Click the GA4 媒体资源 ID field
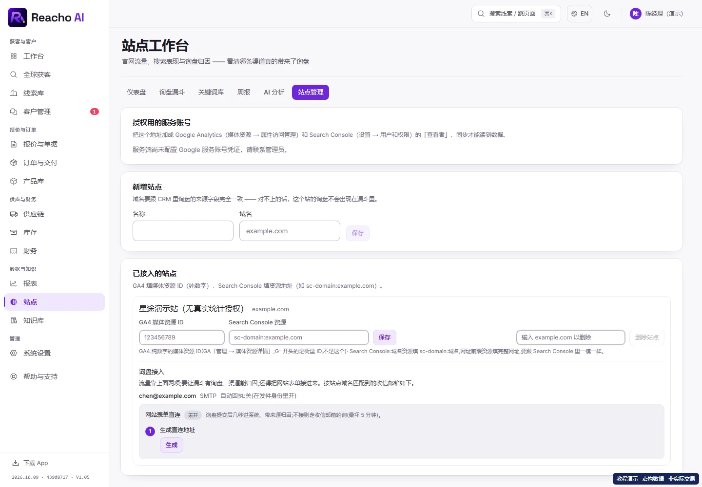Viewport: 702px width, 487px height. coord(182,337)
